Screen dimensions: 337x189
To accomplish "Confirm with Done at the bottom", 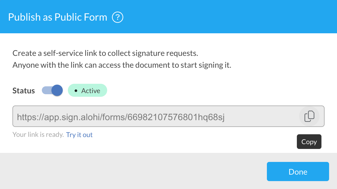I will (x=298, y=172).
